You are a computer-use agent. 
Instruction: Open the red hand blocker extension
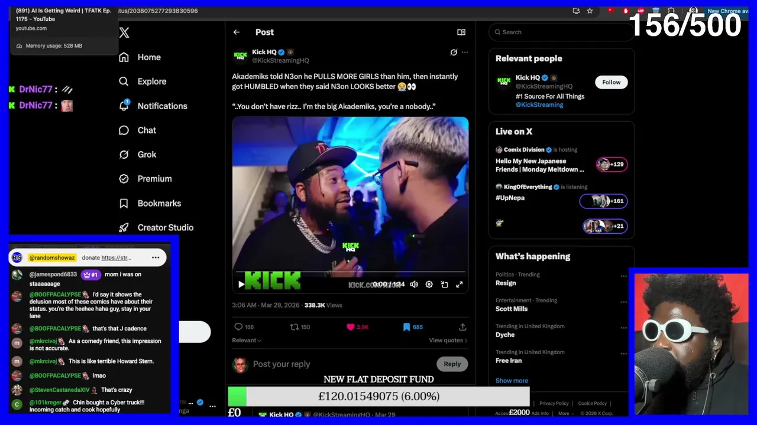click(x=626, y=11)
